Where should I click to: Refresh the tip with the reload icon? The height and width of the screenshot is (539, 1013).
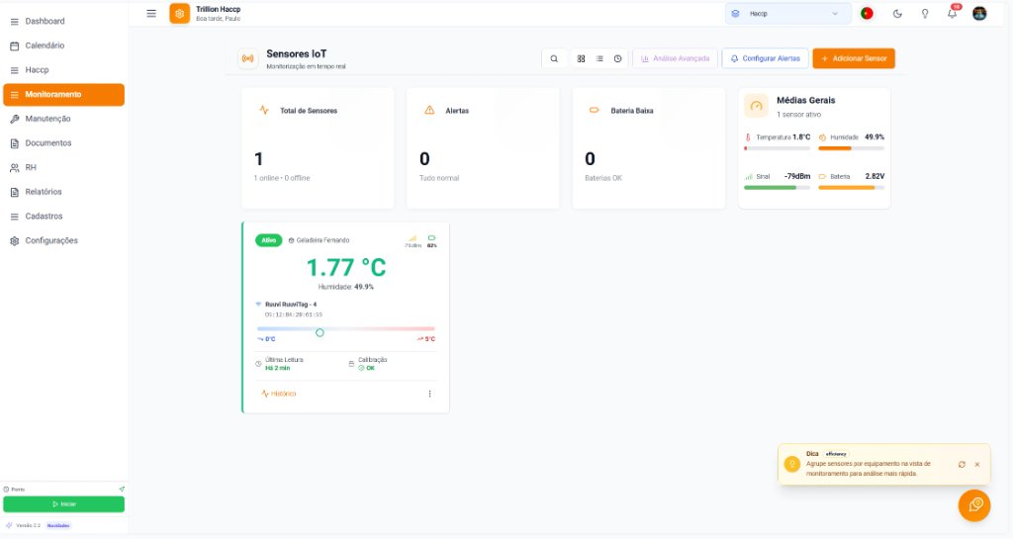pos(962,465)
